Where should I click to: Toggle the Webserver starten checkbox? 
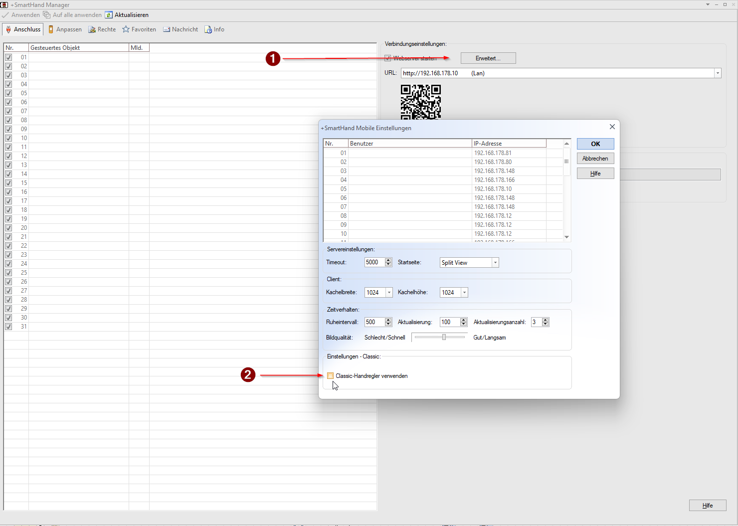(388, 58)
